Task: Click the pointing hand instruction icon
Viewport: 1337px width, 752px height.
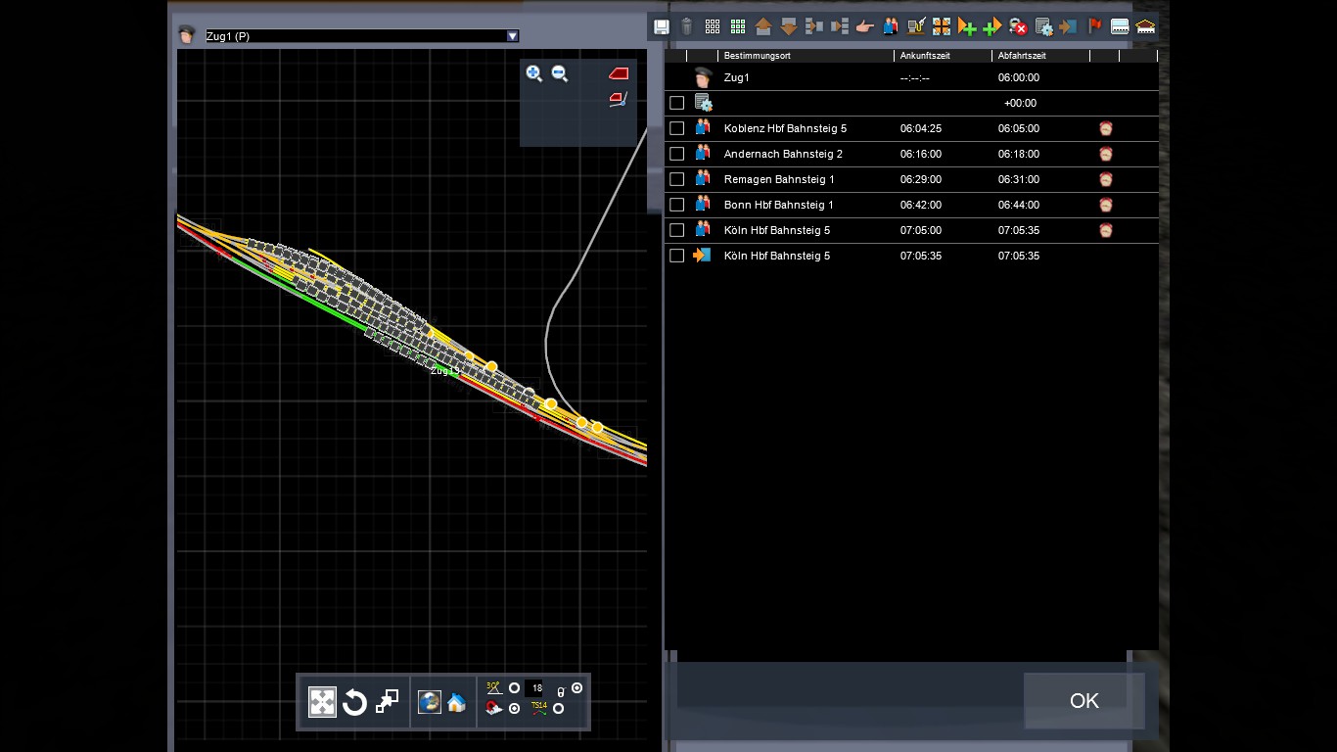Action: point(864,26)
